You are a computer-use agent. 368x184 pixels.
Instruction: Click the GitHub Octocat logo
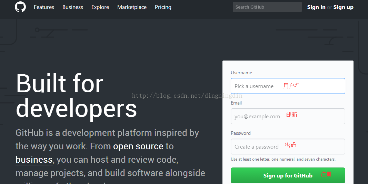(x=20, y=7)
